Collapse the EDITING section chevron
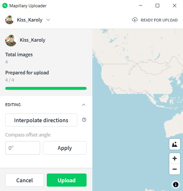This screenshot has width=183, height=191. [x=84, y=105]
